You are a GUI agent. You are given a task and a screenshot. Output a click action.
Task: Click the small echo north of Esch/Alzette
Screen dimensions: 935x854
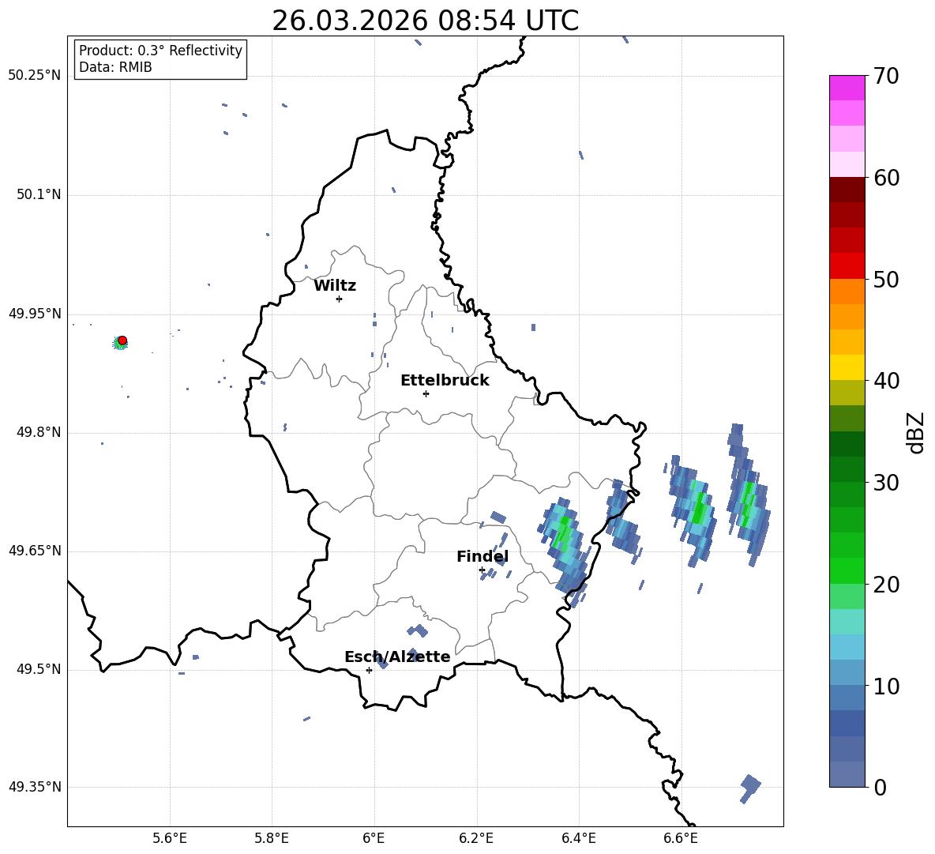[x=418, y=630]
